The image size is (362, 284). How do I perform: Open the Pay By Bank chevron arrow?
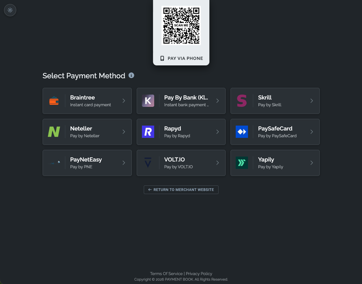tap(218, 101)
